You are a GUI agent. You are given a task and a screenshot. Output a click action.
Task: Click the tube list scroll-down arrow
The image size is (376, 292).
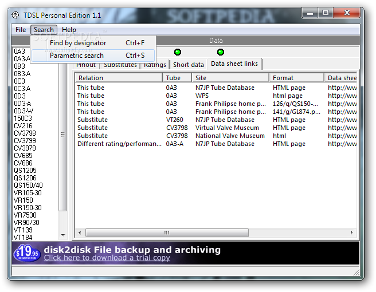[63, 235]
